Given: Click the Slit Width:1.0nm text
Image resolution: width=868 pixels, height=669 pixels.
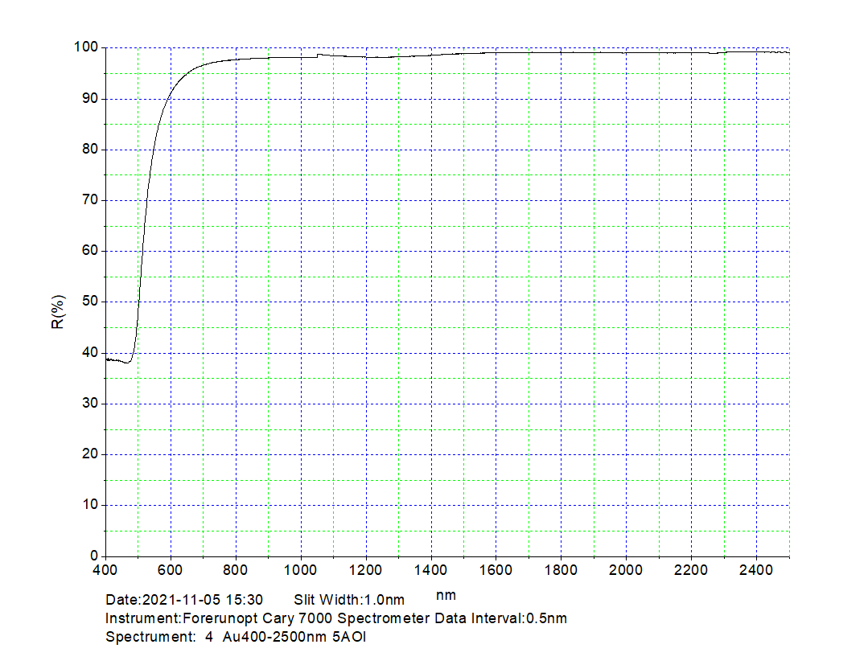Looking at the screenshot, I should pyautogui.click(x=349, y=600).
